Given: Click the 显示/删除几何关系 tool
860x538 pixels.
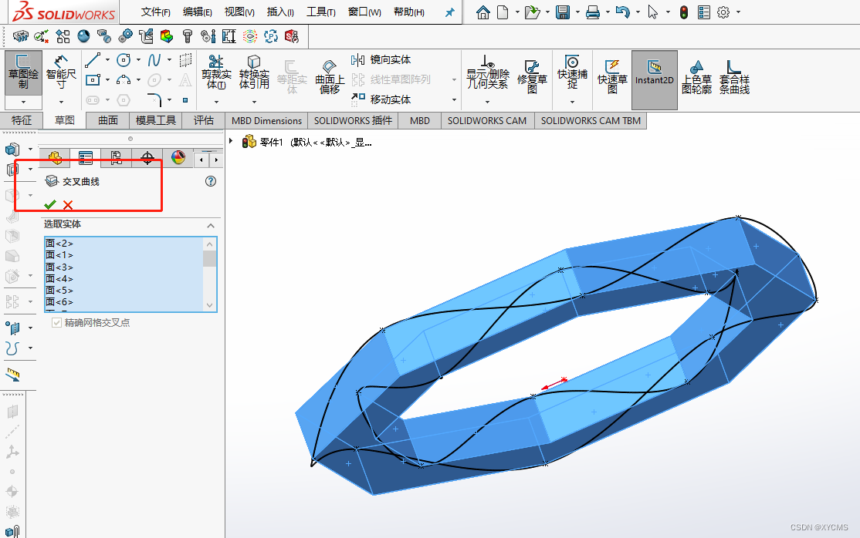Looking at the screenshot, I should (488, 72).
